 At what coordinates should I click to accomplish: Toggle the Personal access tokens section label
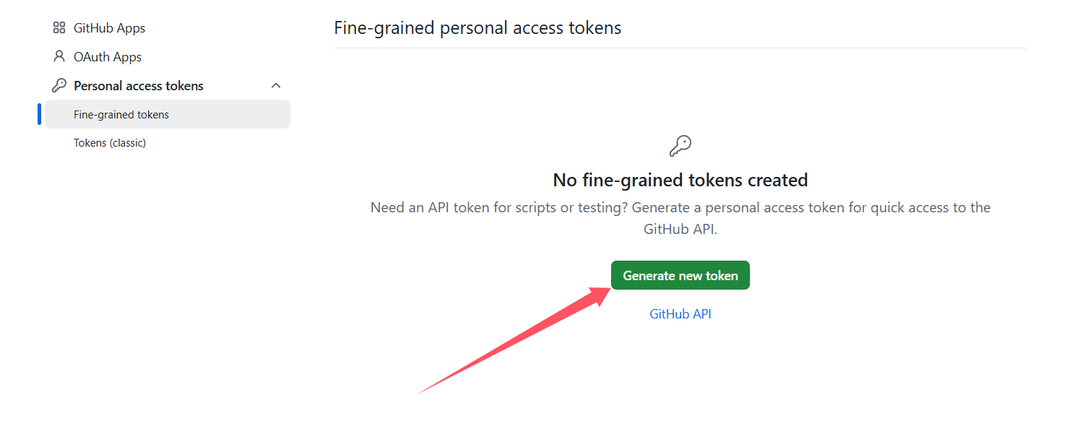pos(139,86)
